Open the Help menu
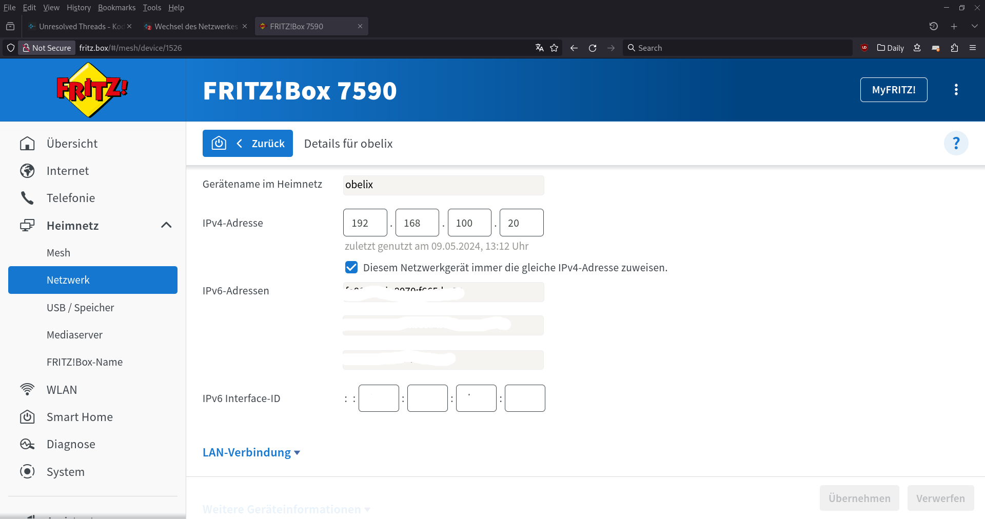This screenshot has height=519, width=985. point(176,8)
